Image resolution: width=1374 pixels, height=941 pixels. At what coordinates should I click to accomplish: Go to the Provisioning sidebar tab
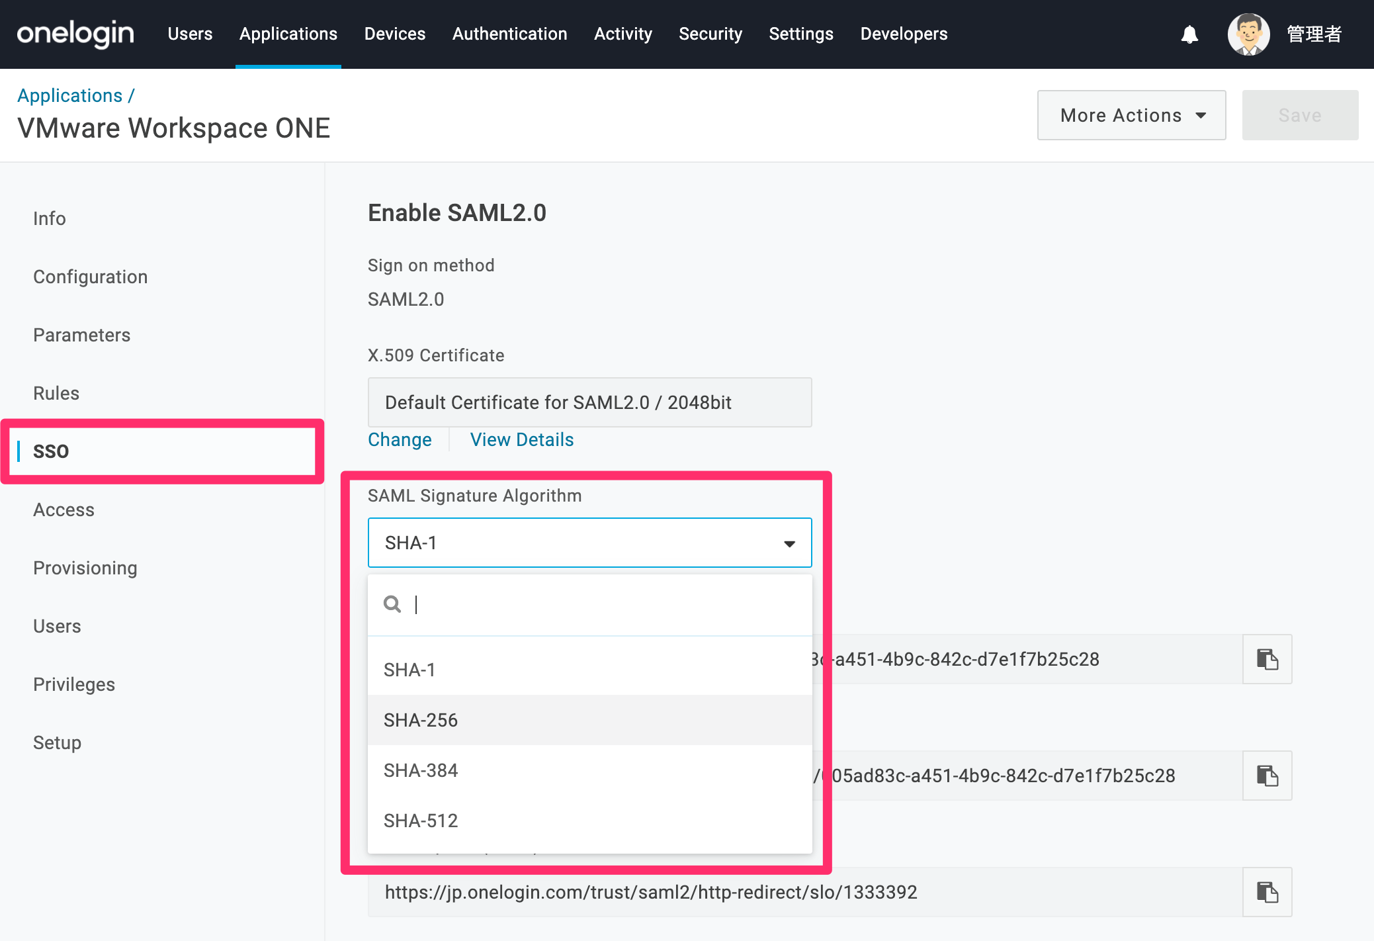pos(85,568)
